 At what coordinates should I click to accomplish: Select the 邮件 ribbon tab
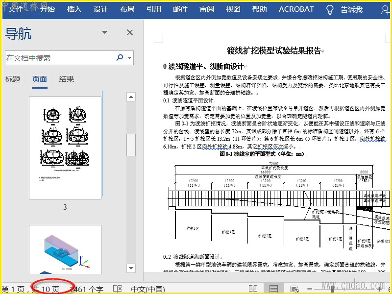tap(180, 9)
